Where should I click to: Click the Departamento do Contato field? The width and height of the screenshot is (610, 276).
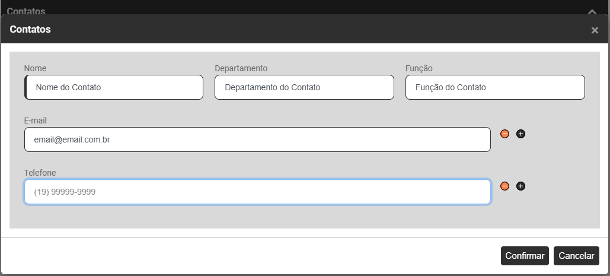click(x=304, y=87)
